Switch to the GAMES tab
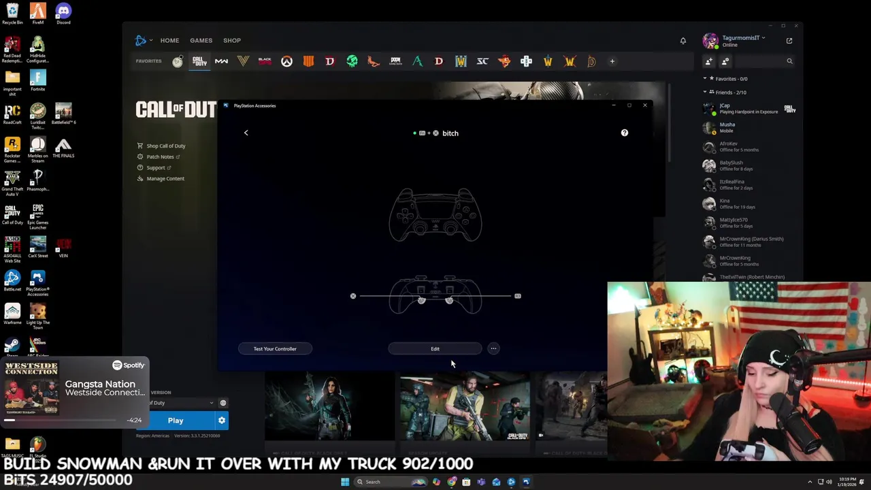The width and height of the screenshot is (871, 490). (201, 41)
